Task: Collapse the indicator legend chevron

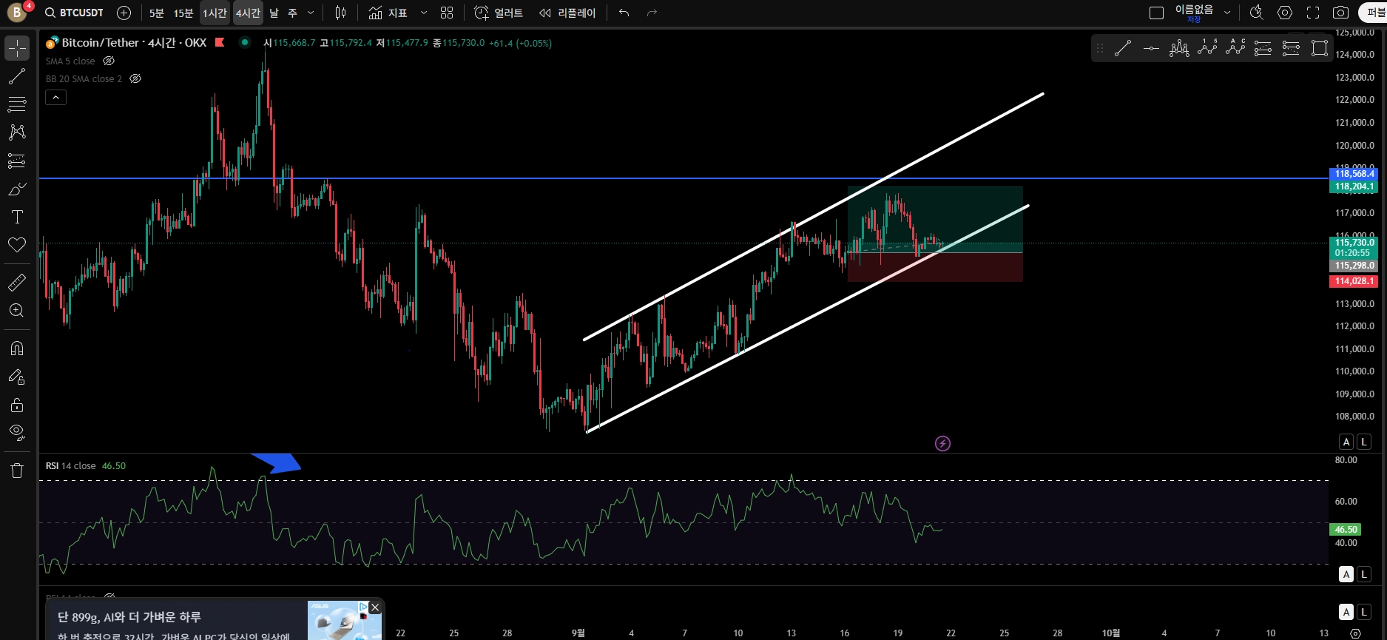Action: [x=56, y=97]
